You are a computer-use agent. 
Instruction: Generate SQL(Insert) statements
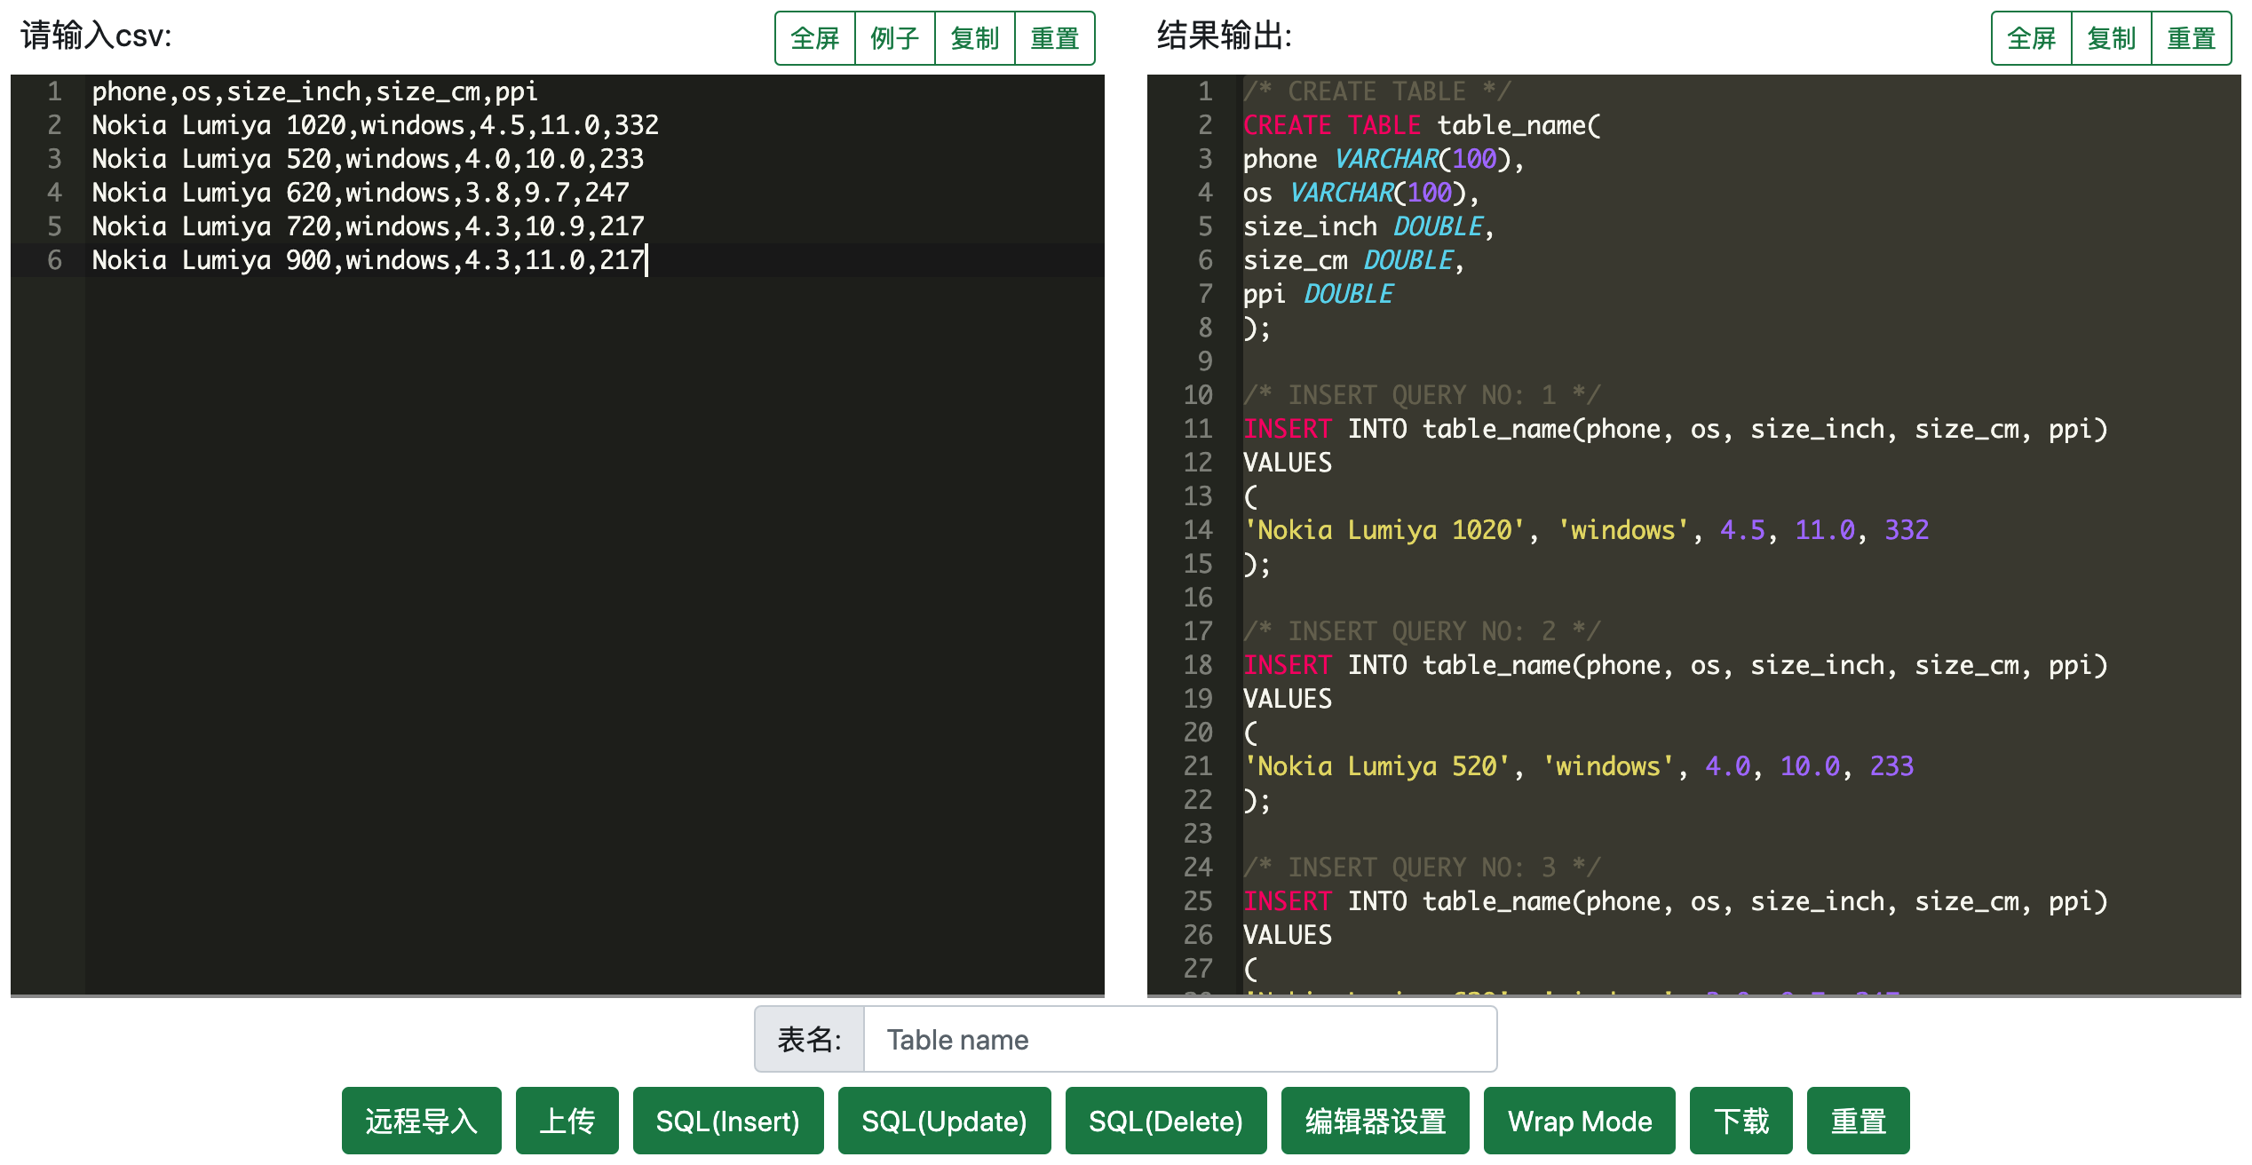point(727,1121)
